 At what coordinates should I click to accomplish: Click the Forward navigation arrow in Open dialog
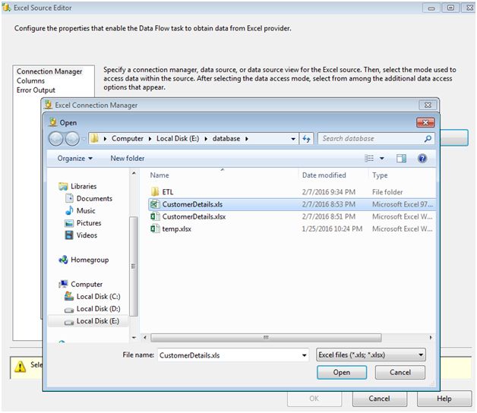pos(72,139)
